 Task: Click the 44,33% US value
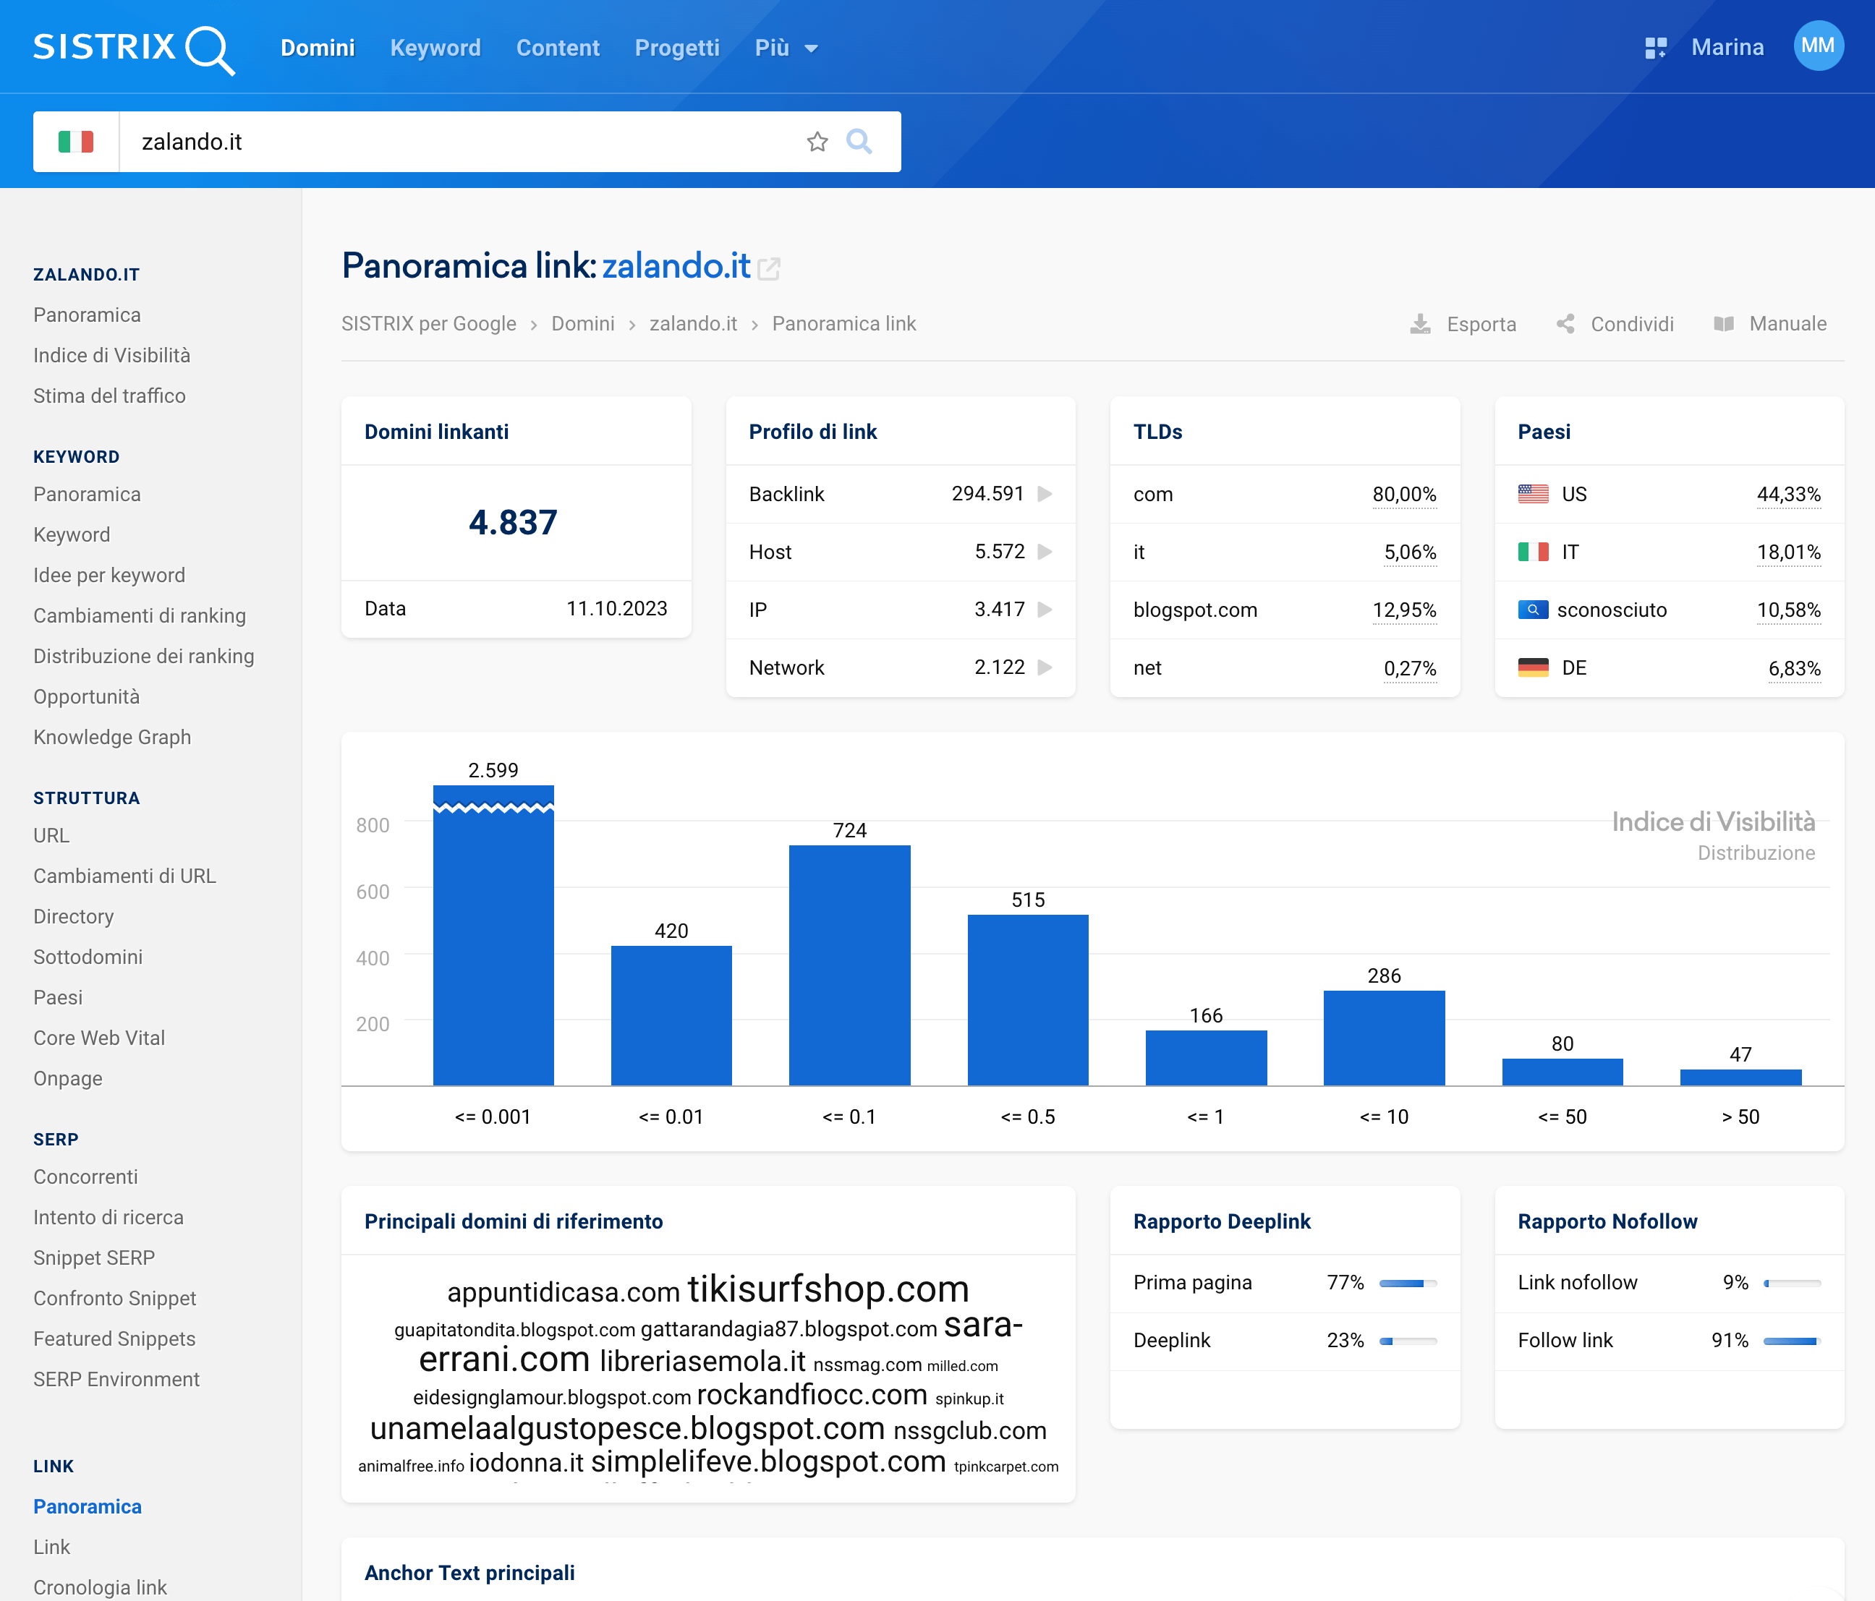(x=1788, y=495)
